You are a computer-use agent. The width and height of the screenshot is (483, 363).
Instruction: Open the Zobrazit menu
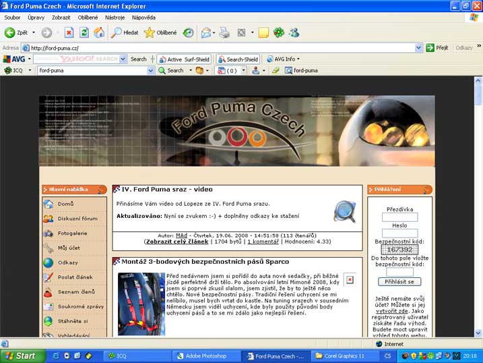61,18
